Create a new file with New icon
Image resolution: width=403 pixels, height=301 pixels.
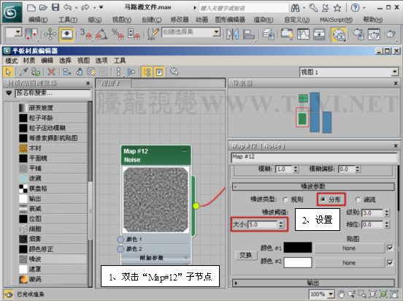[31, 7]
